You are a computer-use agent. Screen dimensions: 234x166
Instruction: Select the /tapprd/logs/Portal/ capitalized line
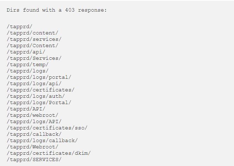coord(39,103)
